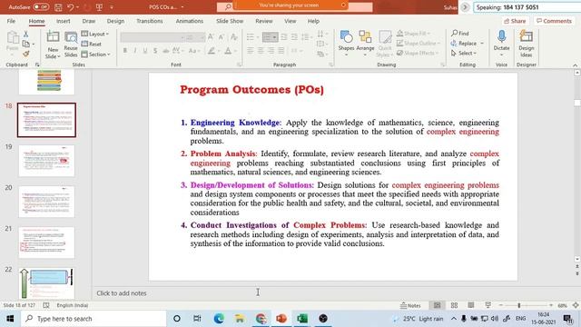The image size is (581, 327).
Task: Switch to the Draw tab
Action: (x=89, y=21)
